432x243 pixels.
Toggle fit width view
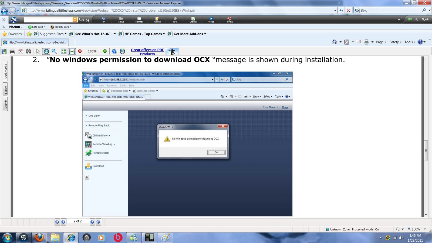click(x=72, y=51)
